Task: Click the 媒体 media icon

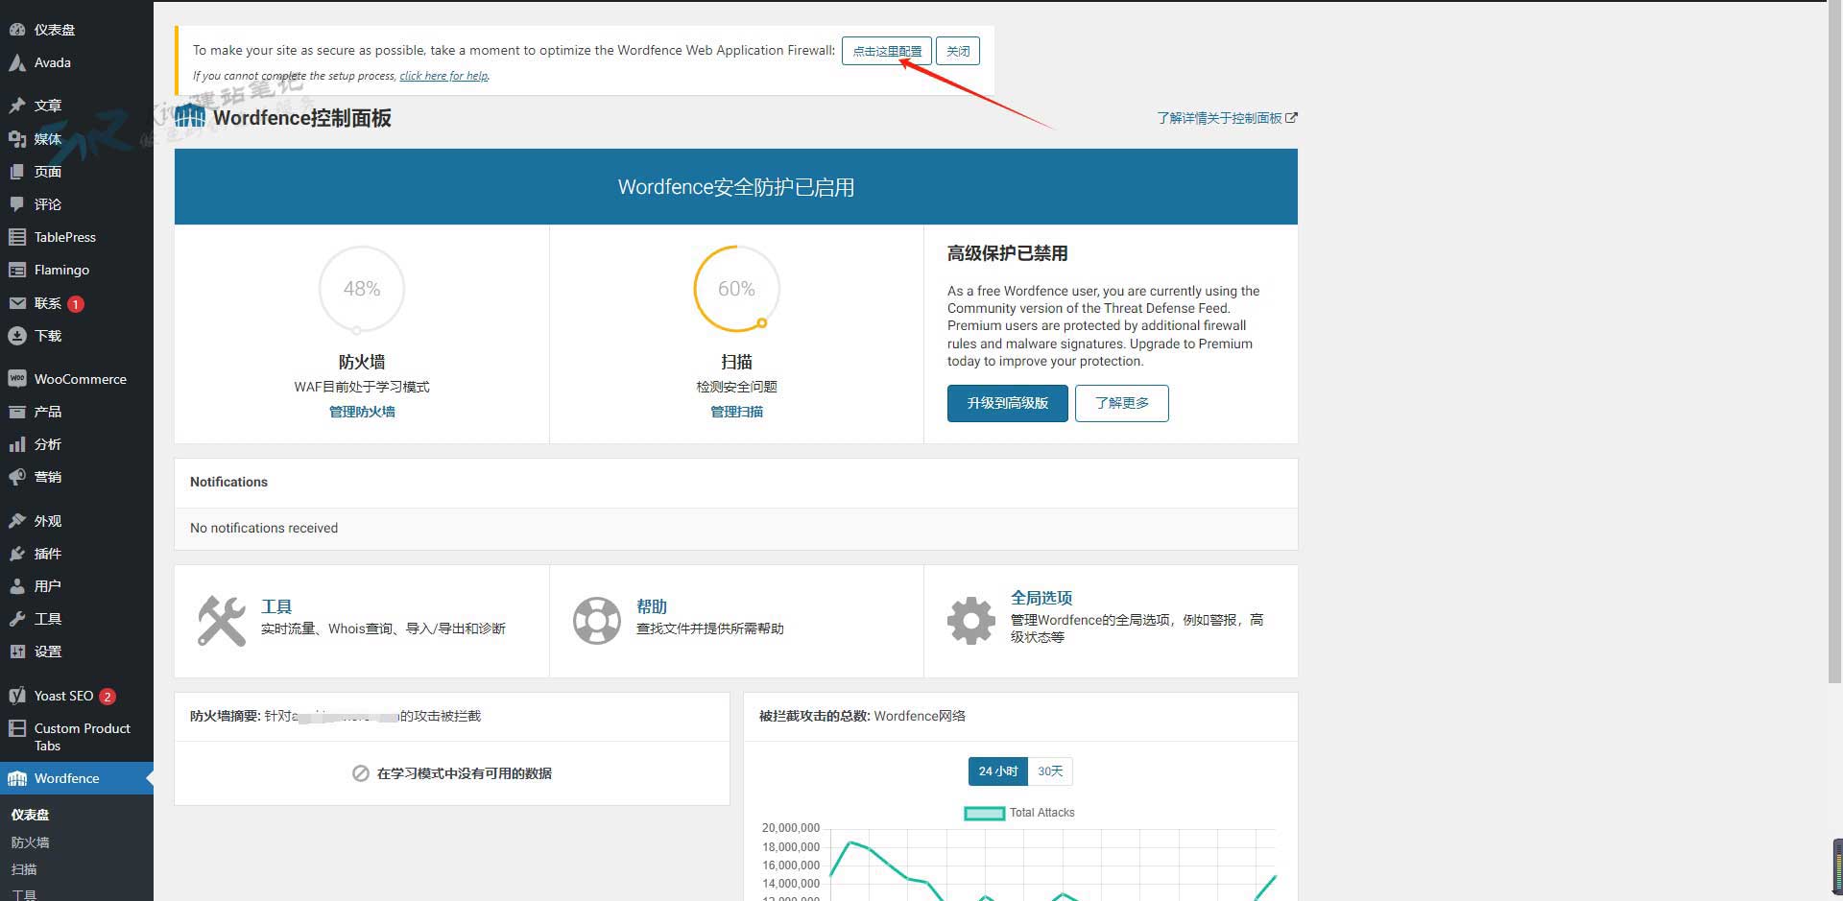Action: pos(17,139)
